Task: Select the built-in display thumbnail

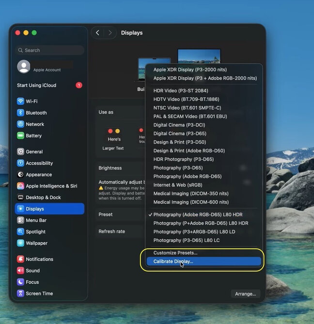Action: pos(142,69)
